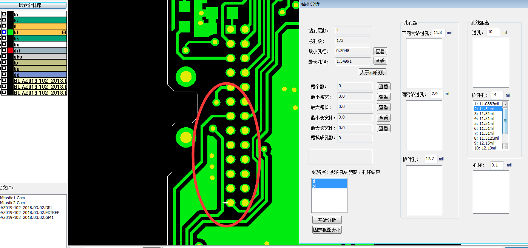
Task: Select the ts layer in layer list
Action: pyautogui.click(x=40, y=20)
